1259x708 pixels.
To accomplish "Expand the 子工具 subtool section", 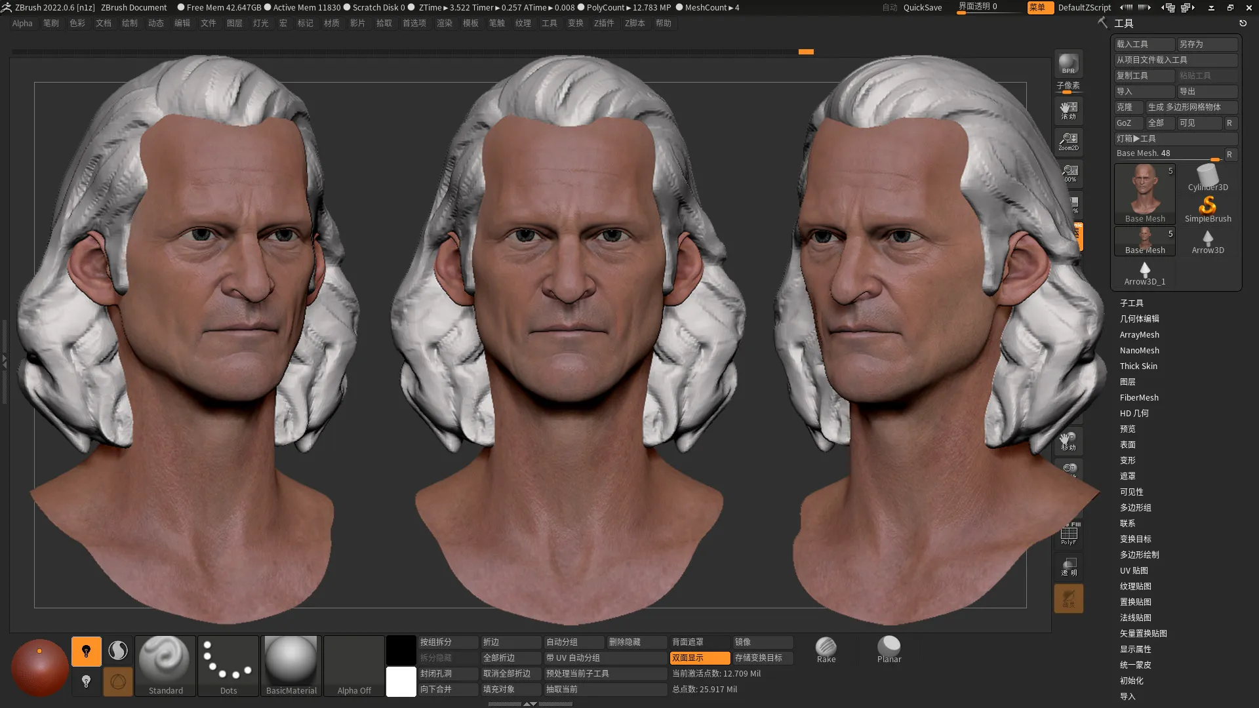I will [1131, 303].
